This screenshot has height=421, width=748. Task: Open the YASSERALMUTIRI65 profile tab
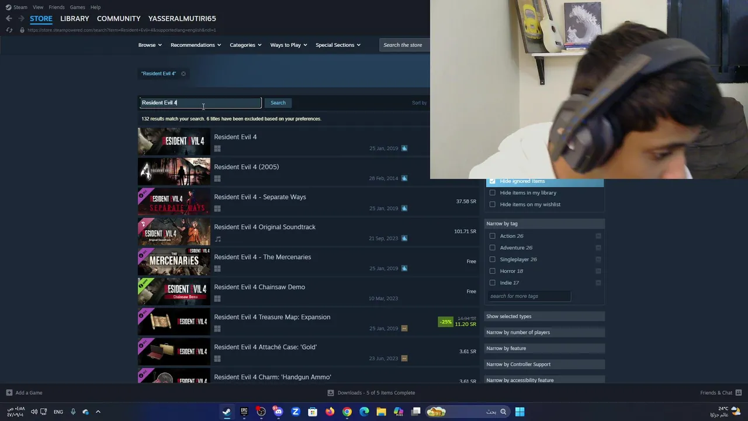182,19
